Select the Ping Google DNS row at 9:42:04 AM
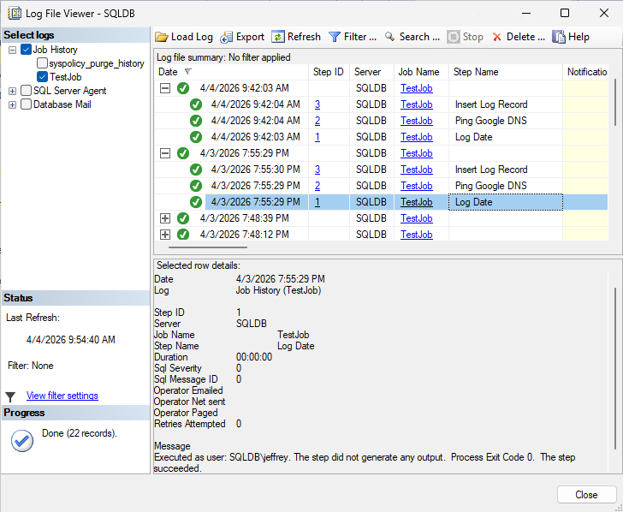This screenshot has height=512, width=623. (x=490, y=121)
